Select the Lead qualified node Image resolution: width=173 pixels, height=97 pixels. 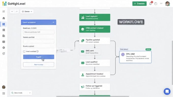pos(95,63)
